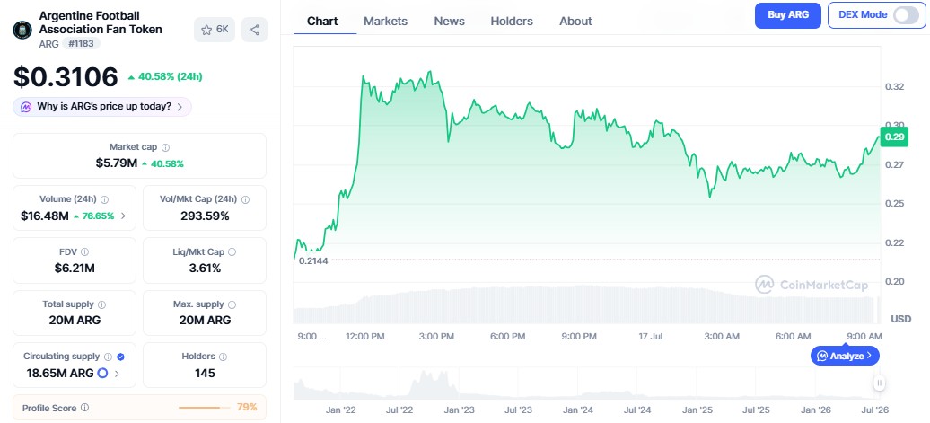Click the $6.21M FDV value
Viewport: 930px width, 423px height.
point(75,269)
